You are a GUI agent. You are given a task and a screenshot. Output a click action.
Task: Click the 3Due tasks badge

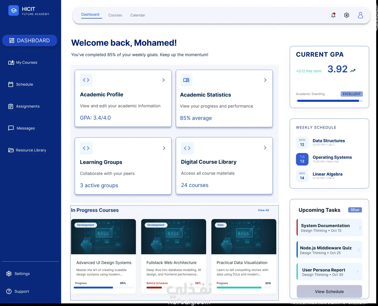click(355, 210)
